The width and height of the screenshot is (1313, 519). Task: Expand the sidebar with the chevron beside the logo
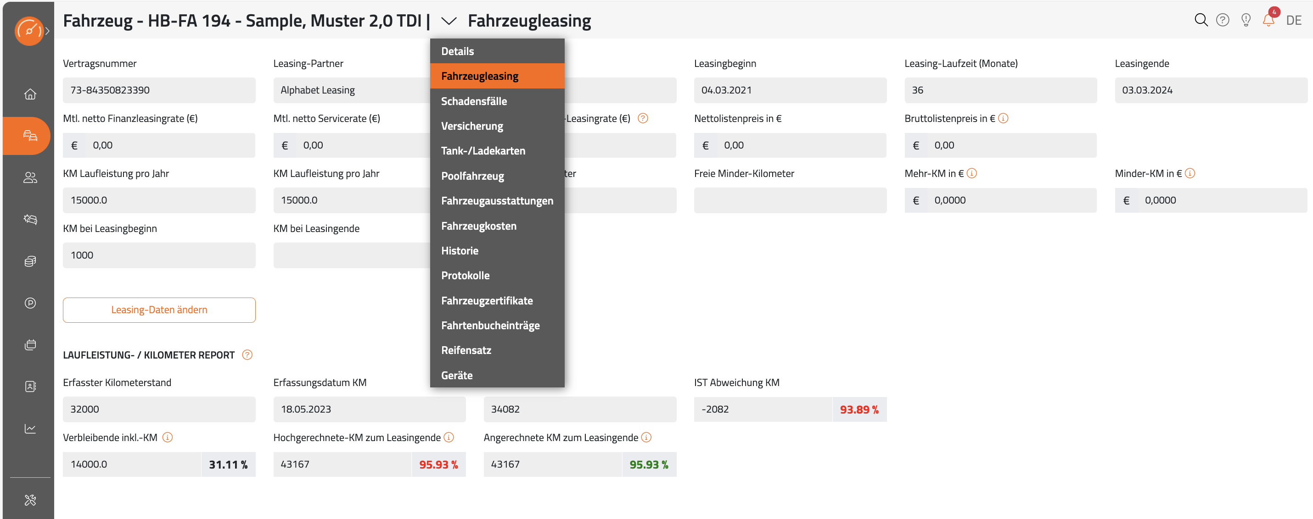pyautogui.click(x=47, y=31)
